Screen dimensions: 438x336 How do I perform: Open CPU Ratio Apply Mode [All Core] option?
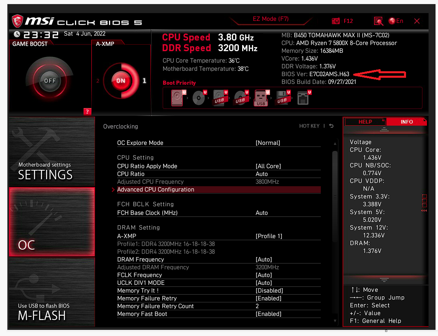tap(219, 166)
